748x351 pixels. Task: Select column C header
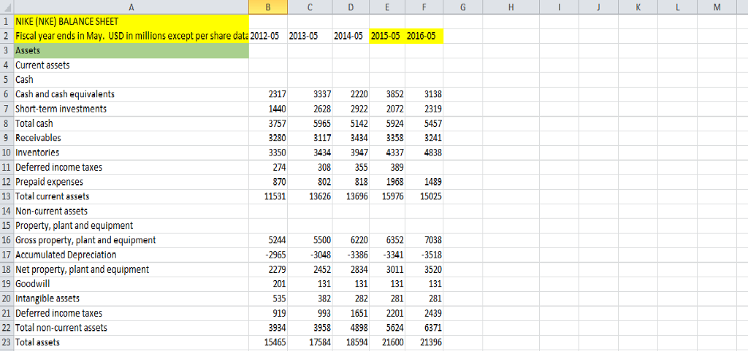pos(310,7)
